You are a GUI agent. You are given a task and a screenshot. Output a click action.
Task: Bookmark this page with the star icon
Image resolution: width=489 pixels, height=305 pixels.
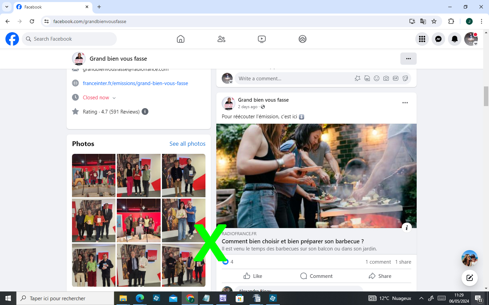434,21
